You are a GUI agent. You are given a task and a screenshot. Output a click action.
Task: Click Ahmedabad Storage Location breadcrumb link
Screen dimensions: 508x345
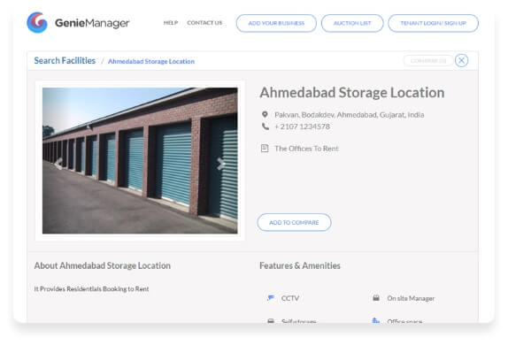151,61
